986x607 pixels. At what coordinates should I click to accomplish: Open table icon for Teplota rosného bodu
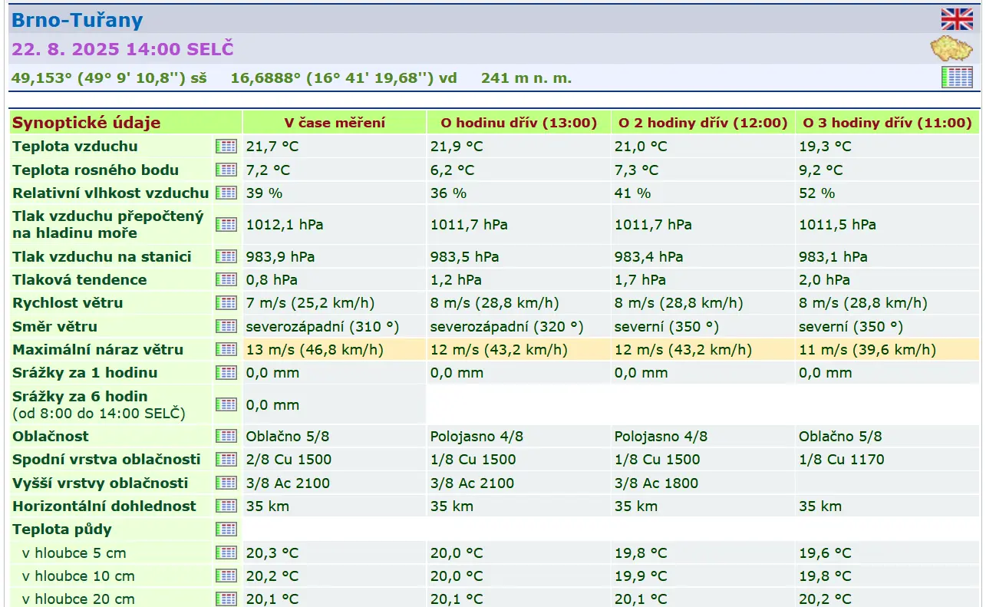point(226,170)
